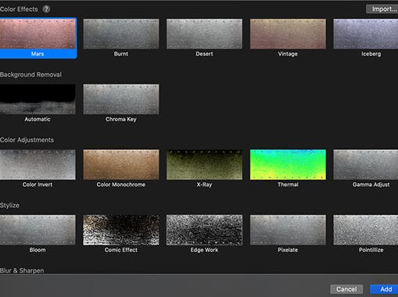
Task: Choose the Thermal effect thumbnail
Action: pyautogui.click(x=288, y=164)
